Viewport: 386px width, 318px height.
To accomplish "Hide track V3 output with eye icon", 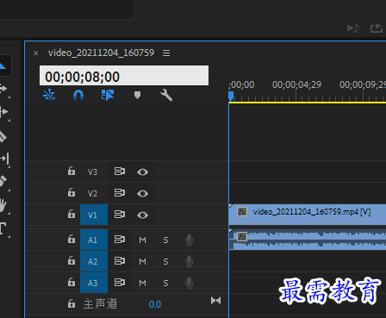I will click(x=142, y=171).
